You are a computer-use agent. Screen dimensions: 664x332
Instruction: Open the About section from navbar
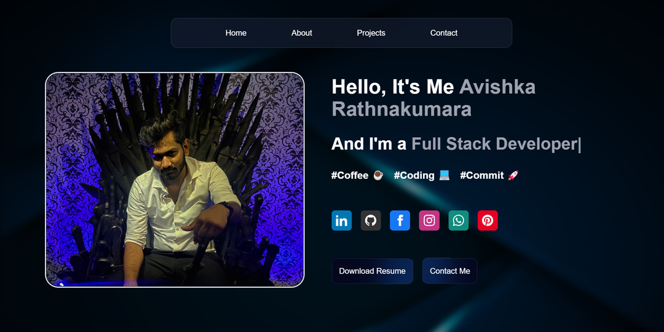[x=302, y=33]
